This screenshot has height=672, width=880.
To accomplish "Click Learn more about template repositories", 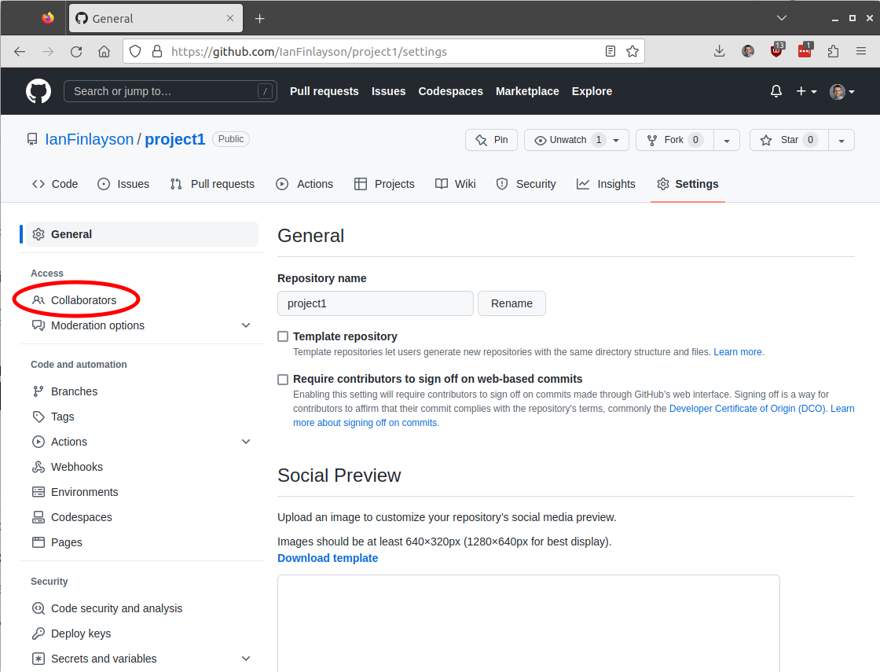I will (738, 352).
